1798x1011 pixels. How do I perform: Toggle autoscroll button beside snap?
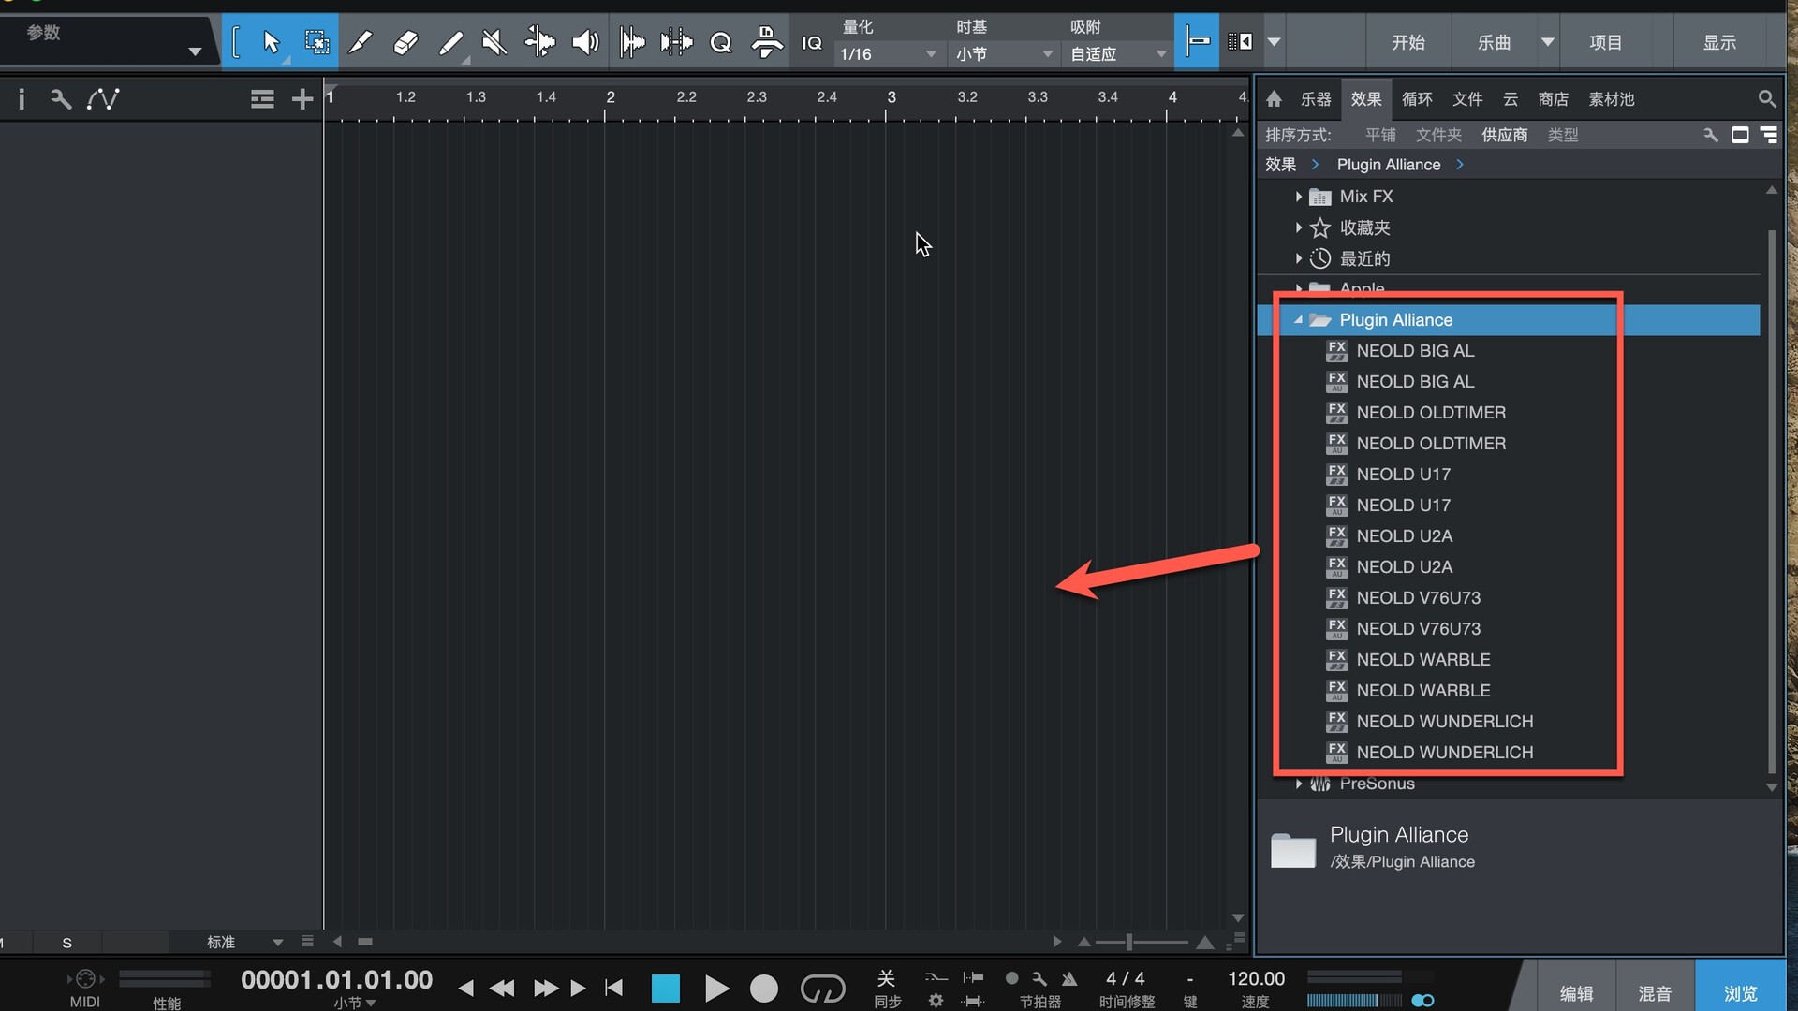click(x=1240, y=41)
